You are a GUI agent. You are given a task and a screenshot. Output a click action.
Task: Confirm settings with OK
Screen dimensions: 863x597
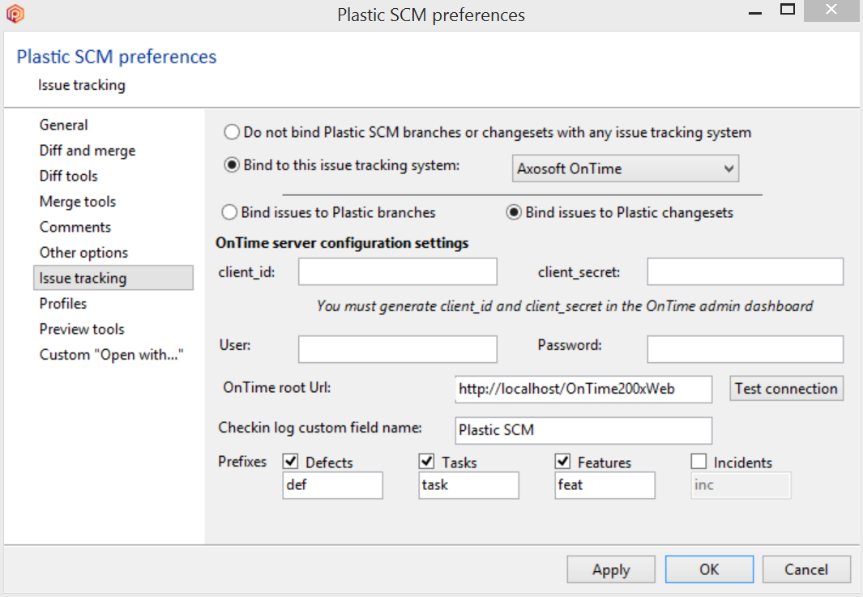pyautogui.click(x=709, y=569)
